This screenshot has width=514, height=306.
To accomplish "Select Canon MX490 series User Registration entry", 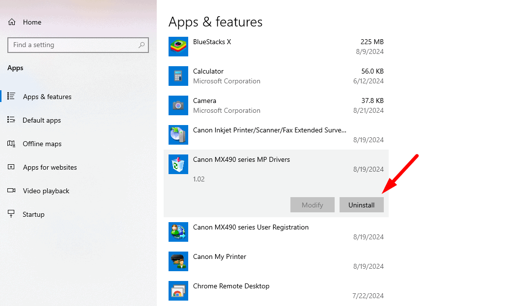I will pos(251,228).
